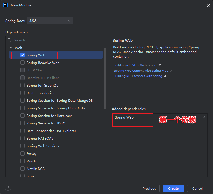The height and width of the screenshot is (194, 213).
Task: Close the New Module dialog
Action: coord(209,5)
